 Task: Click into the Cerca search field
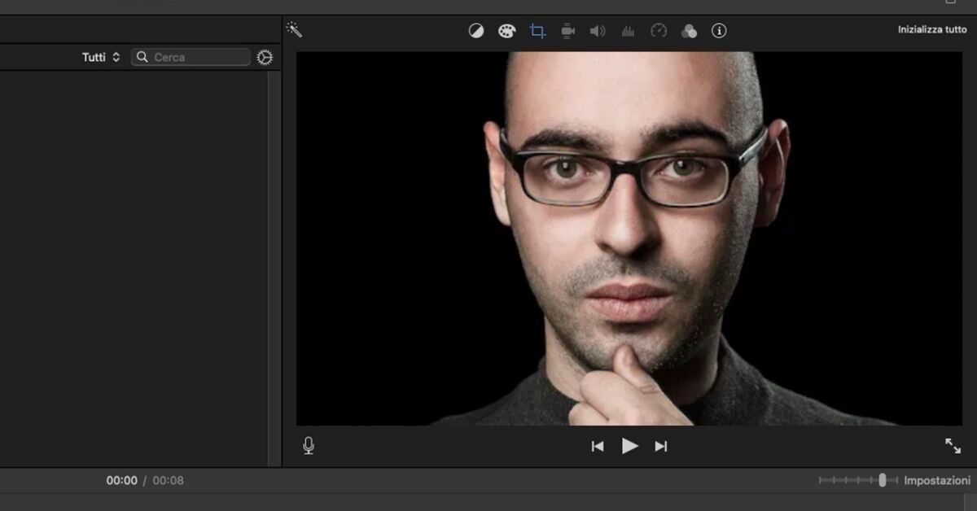coord(191,57)
